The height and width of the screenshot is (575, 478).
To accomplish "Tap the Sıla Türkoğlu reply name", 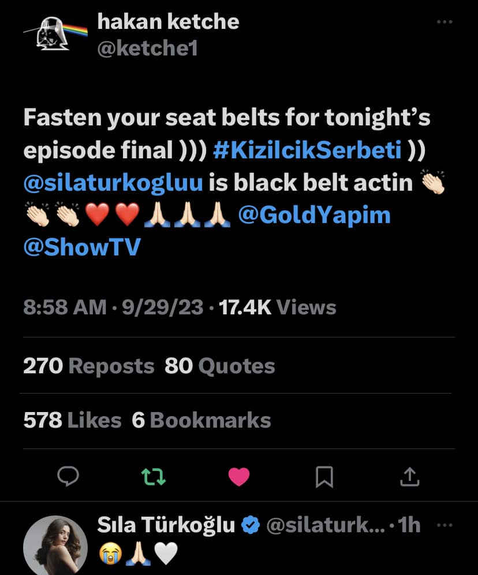I will (x=167, y=525).
